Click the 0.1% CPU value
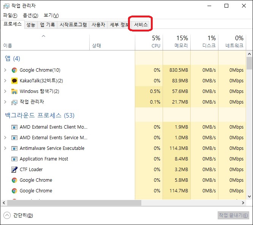The image size is (253, 225). click(155, 102)
